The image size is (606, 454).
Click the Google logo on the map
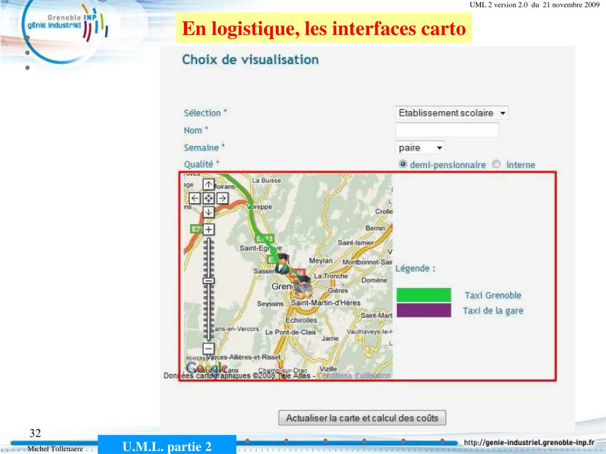(206, 367)
